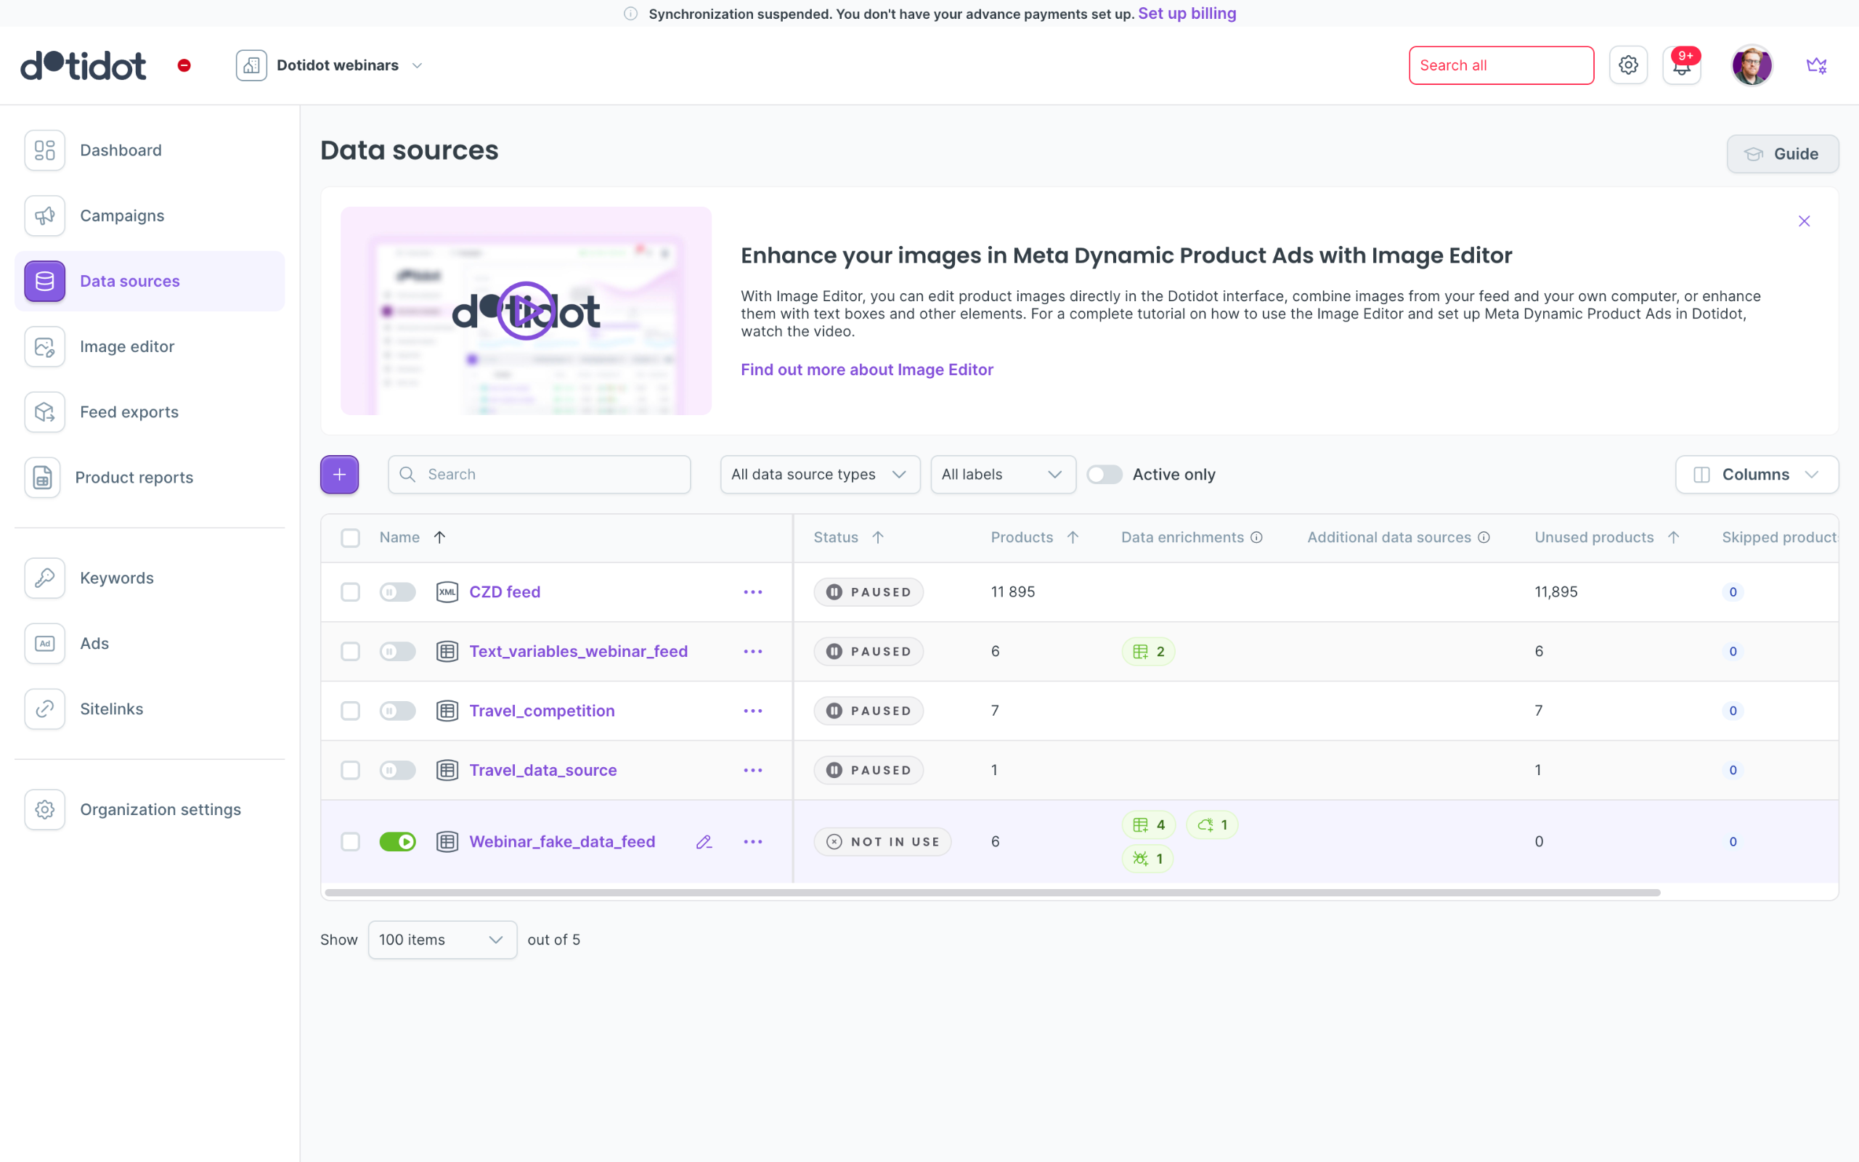Viewport: 1859px width, 1162px height.
Task: Open the Guide button
Action: tap(1781, 154)
